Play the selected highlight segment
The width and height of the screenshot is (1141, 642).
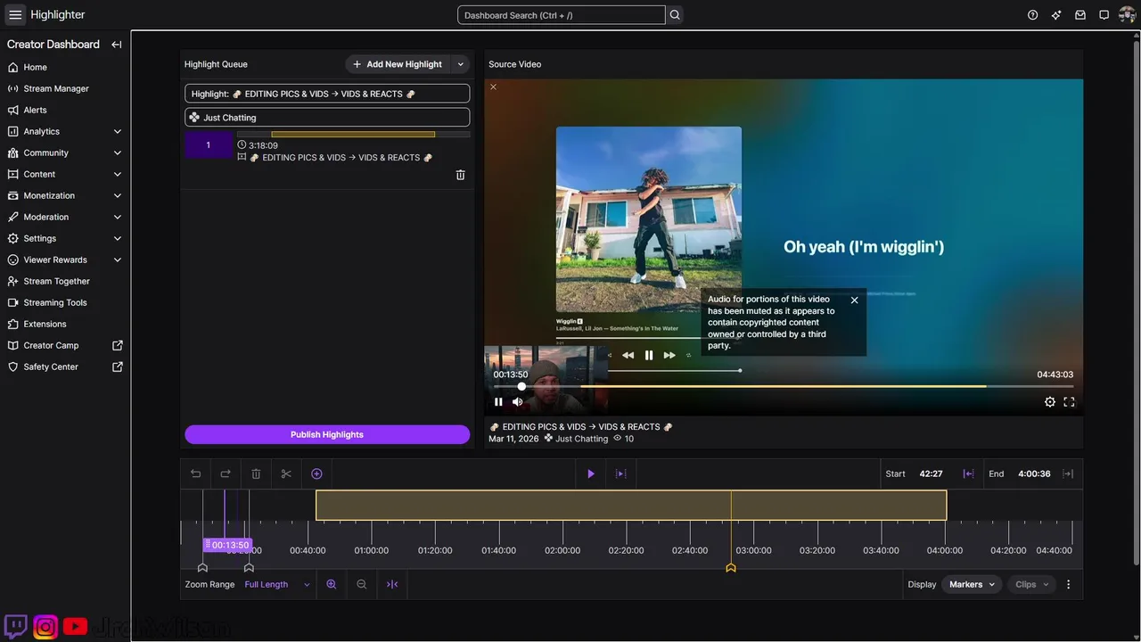pyautogui.click(x=590, y=473)
